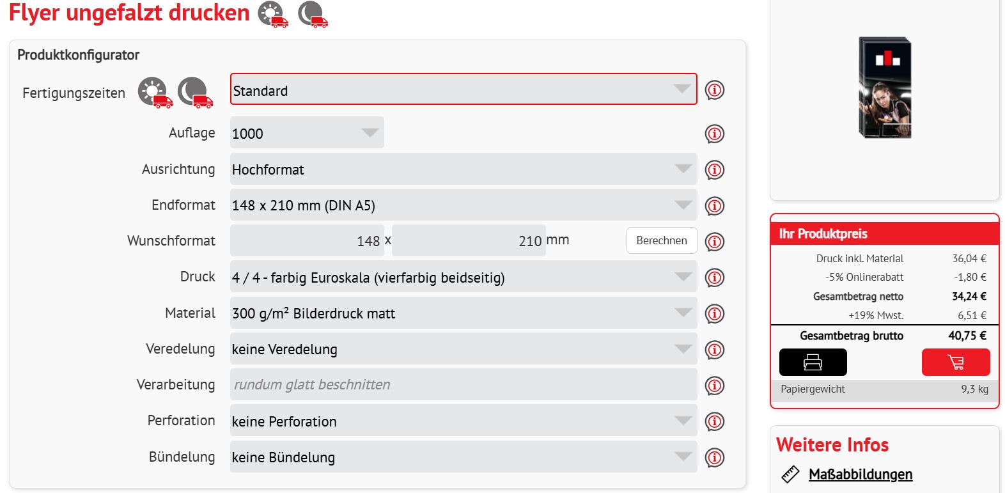Expand the Ausrichtung Hochformat dropdown

[463, 169]
